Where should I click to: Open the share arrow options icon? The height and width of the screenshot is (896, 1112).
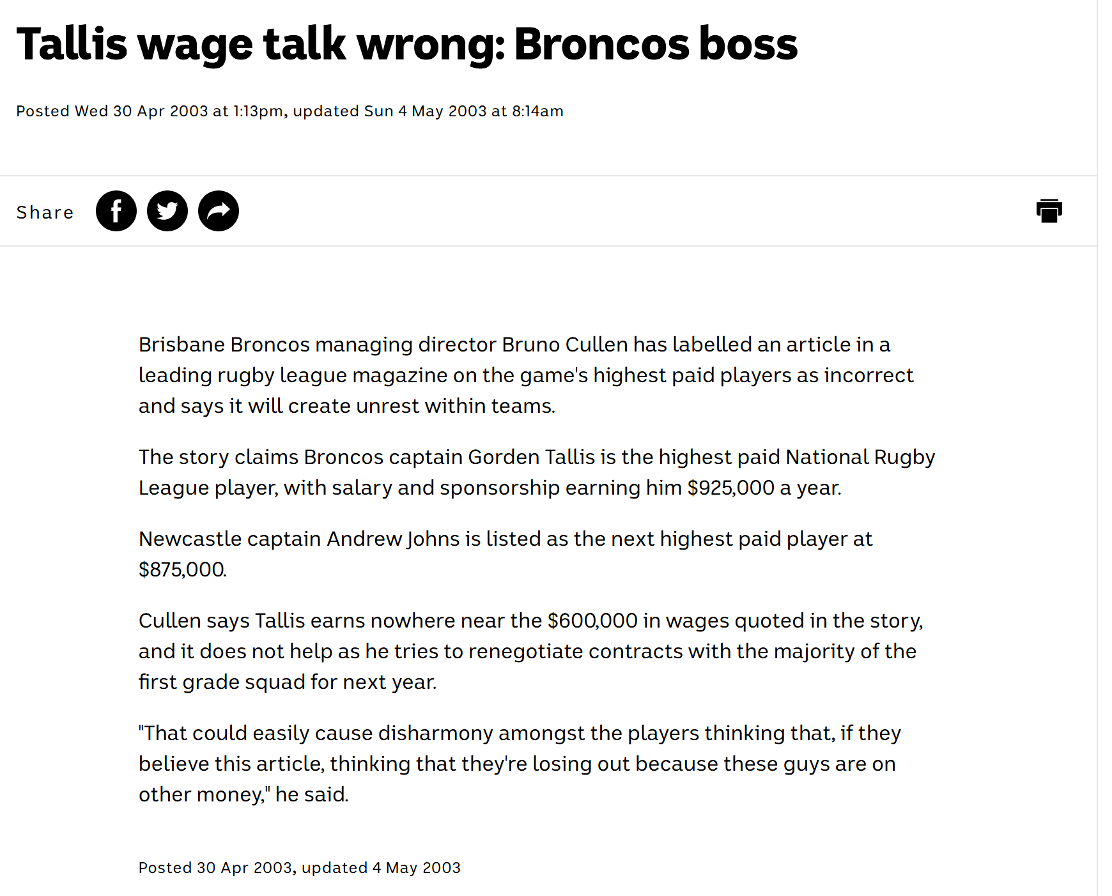pyautogui.click(x=219, y=211)
